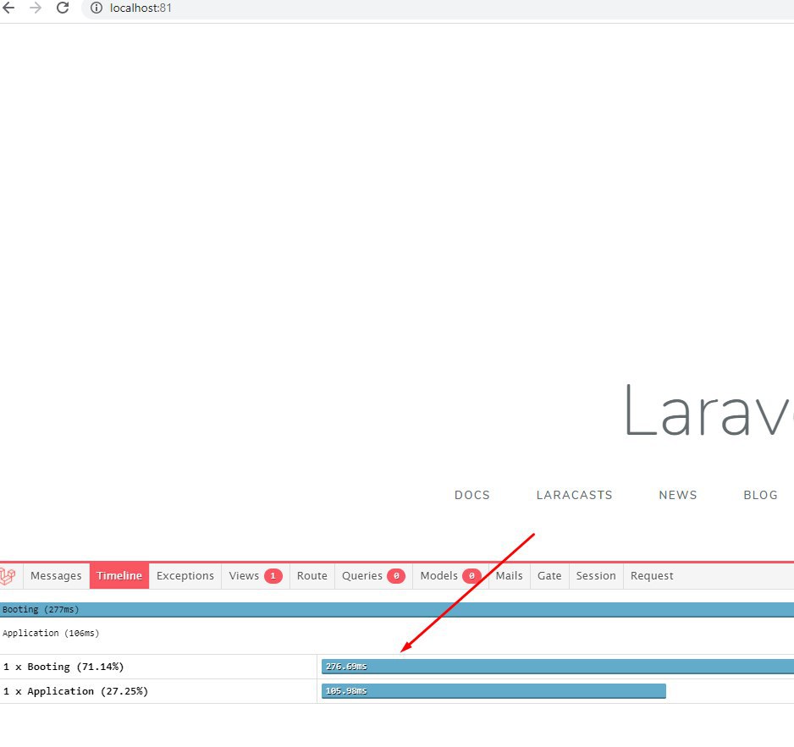Screen dimensions: 794x747
Task: Open the BLOG link
Action: tap(760, 495)
